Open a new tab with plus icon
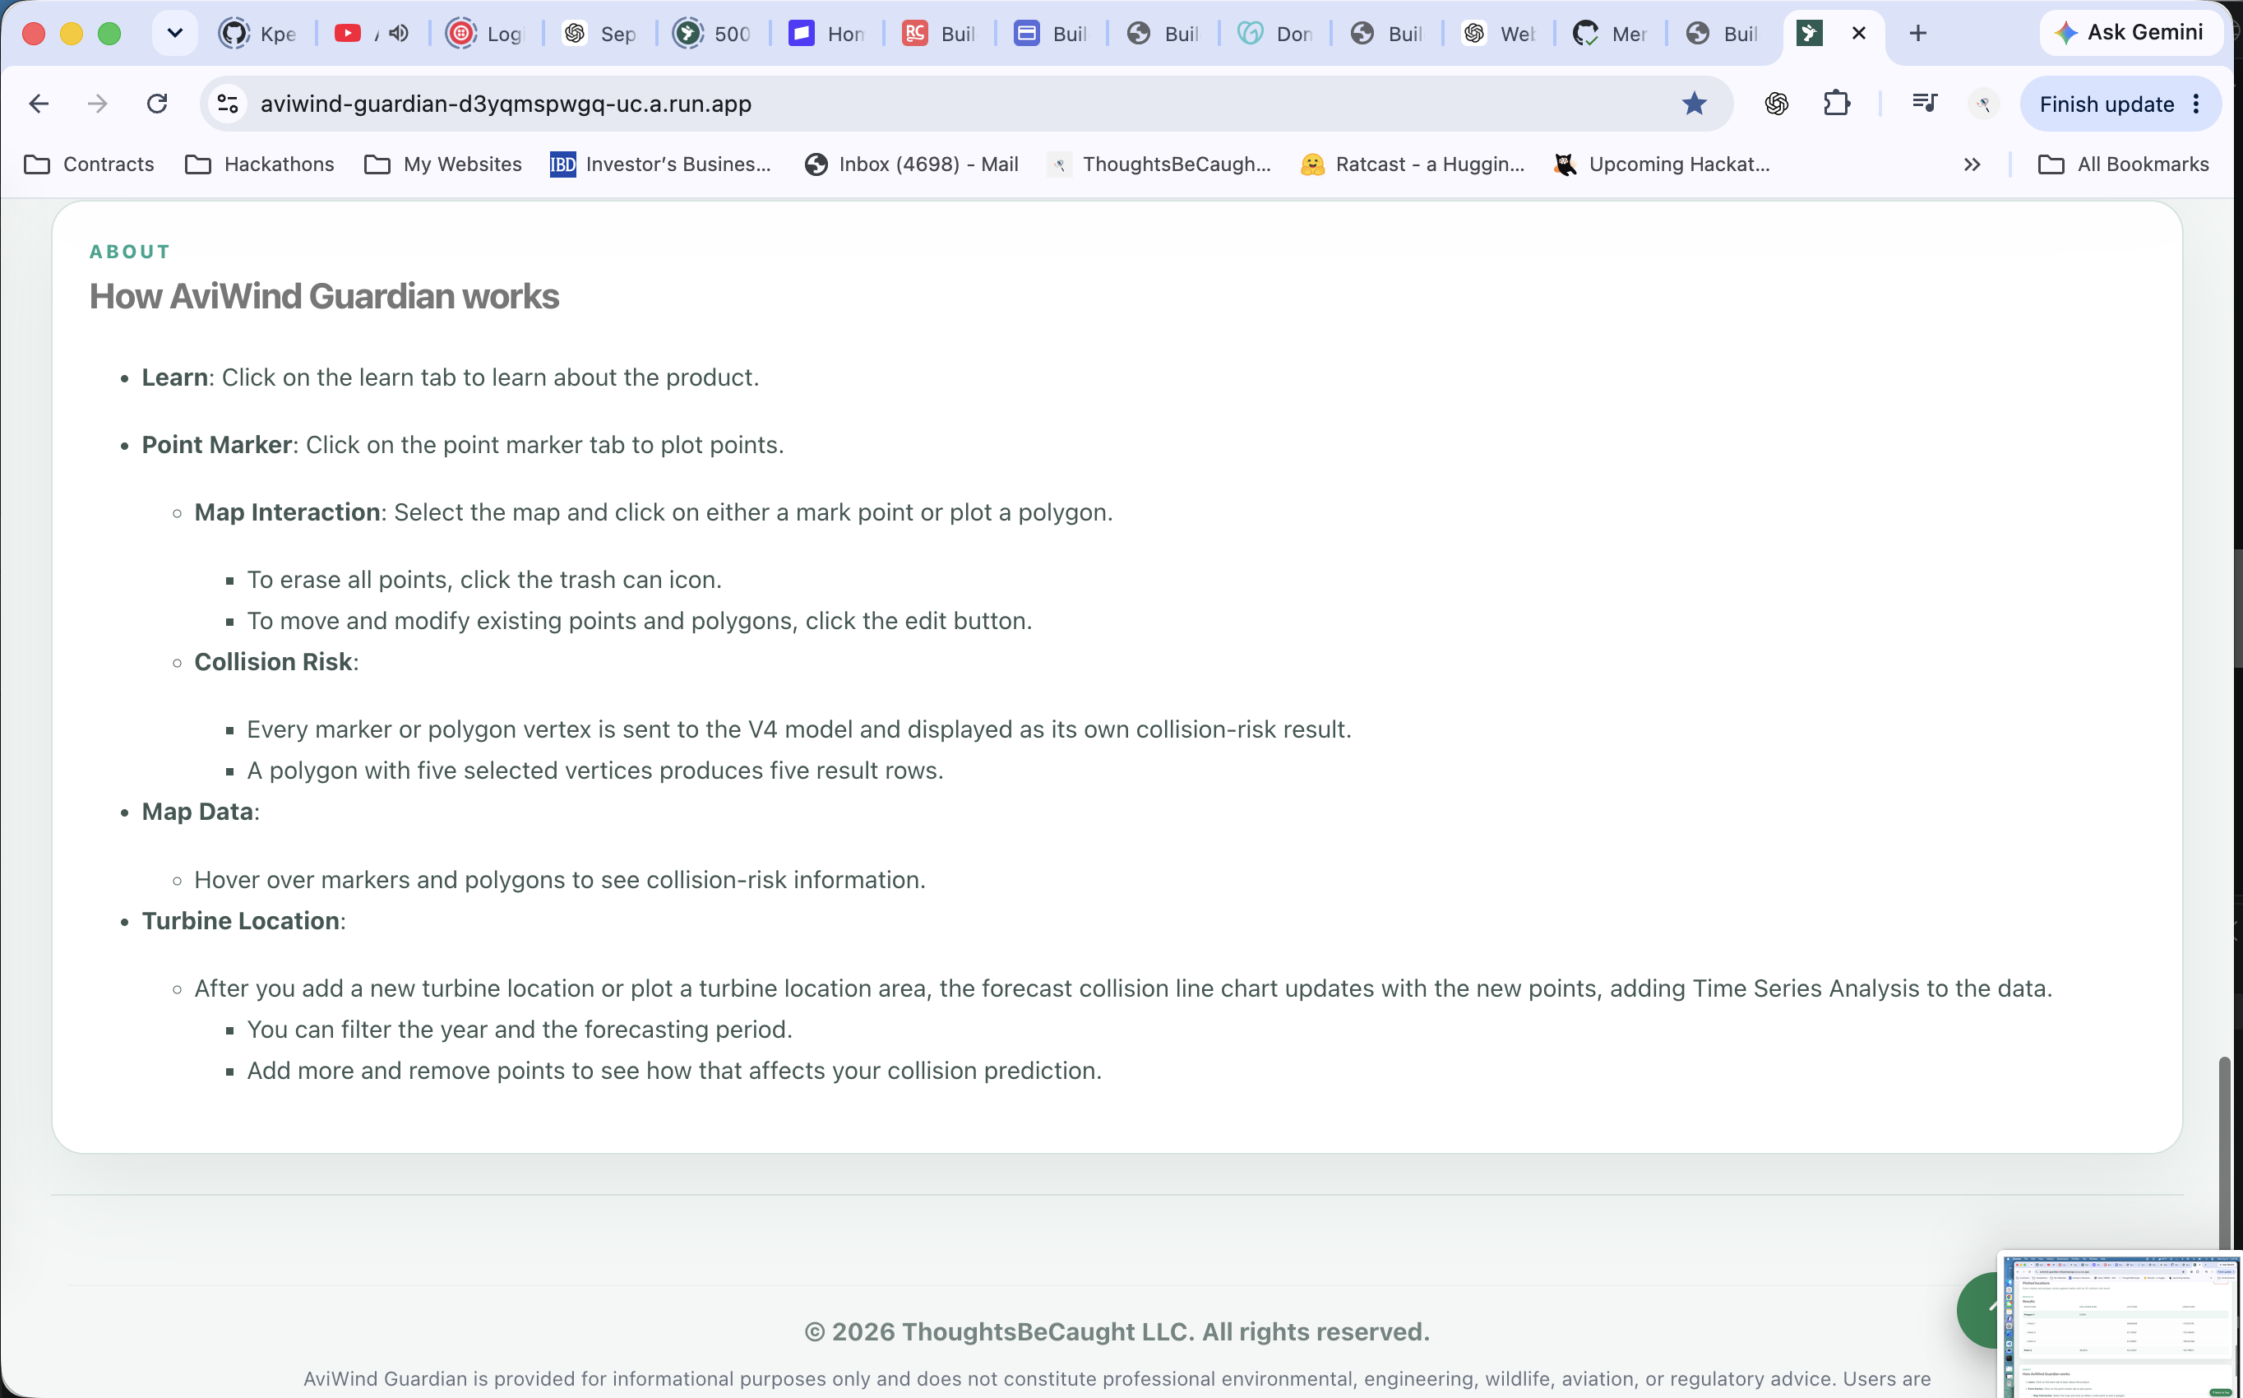This screenshot has width=2243, height=1398. pyautogui.click(x=1917, y=33)
